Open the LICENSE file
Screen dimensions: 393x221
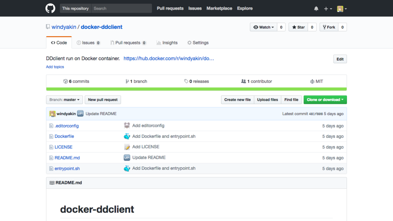63,147
